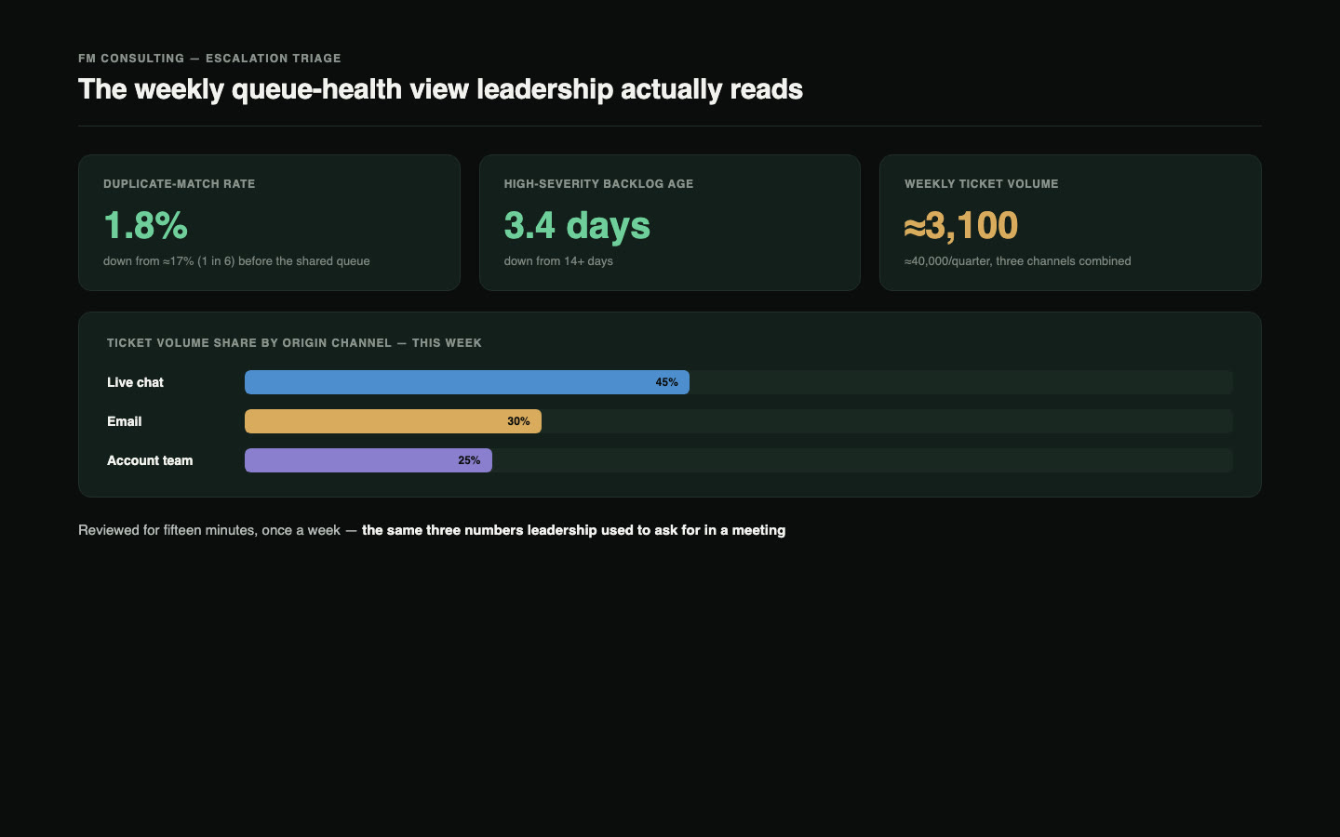Image resolution: width=1340 pixels, height=837 pixels.
Task: Click the High-Severity Backlog Age label
Action: click(598, 184)
